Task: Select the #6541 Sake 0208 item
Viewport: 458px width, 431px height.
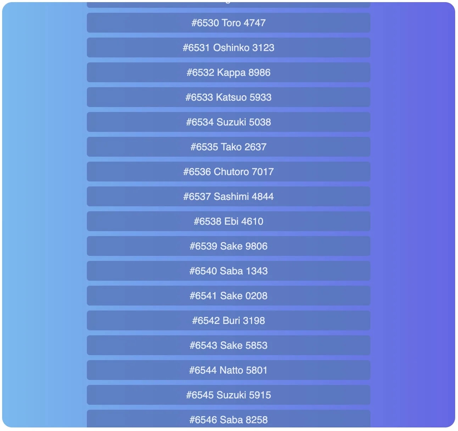Action: pyautogui.click(x=229, y=296)
